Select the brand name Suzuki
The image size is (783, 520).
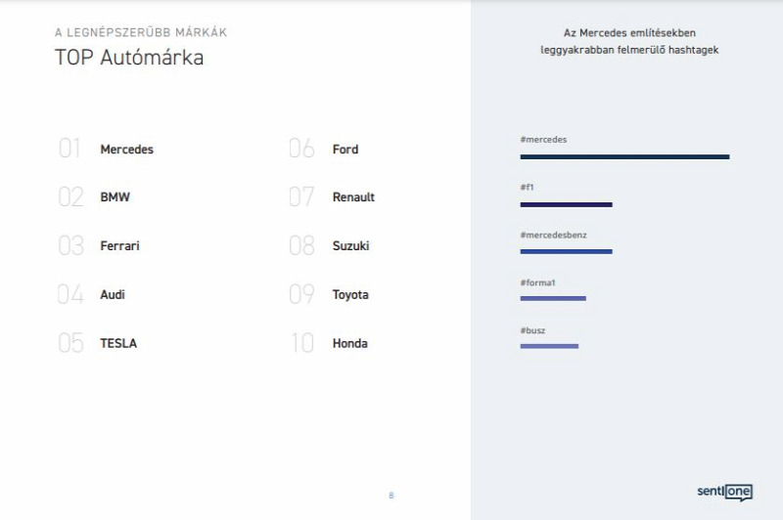(351, 245)
